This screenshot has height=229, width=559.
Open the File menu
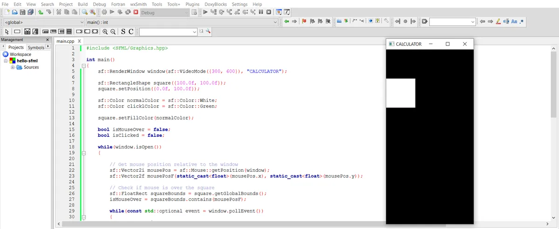point(6,4)
